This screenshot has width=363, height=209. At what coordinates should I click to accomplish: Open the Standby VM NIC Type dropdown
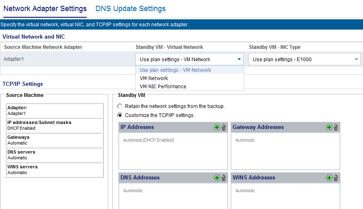coord(356,59)
